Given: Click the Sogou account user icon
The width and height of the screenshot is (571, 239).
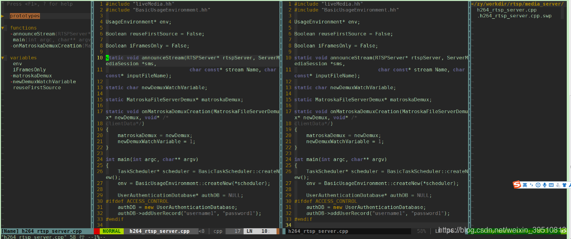Looking at the screenshot, I should pyautogui.click(x=558, y=185).
